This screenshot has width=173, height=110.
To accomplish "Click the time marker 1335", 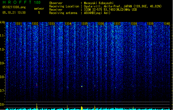I will pos(84,24).
